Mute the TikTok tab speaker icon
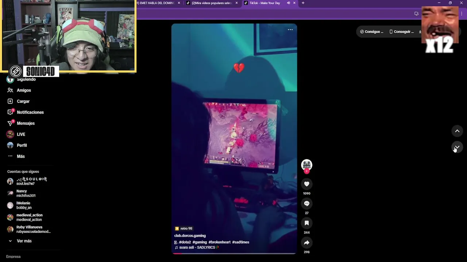467x262 pixels. [288, 3]
